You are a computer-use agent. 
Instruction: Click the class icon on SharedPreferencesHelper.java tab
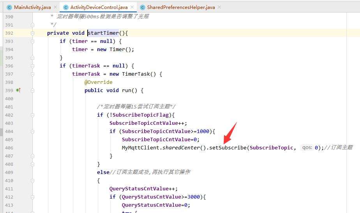point(142,7)
